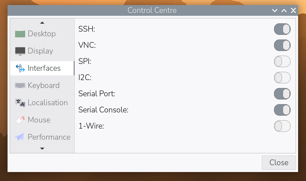Click the Mouse icon in sidebar
306x181 pixels.
pos(20,120)
